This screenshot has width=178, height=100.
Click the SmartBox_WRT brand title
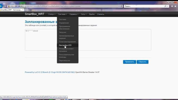click(34, 14)
